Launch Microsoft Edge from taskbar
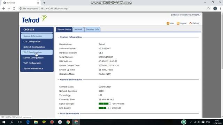The image size is (223, 125). pos(28,122)
